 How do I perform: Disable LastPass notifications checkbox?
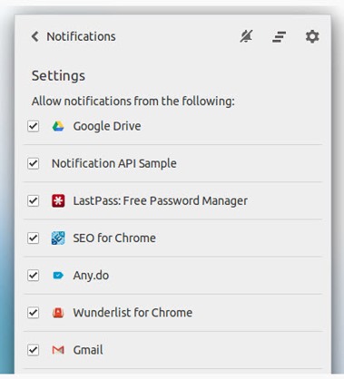34,200
